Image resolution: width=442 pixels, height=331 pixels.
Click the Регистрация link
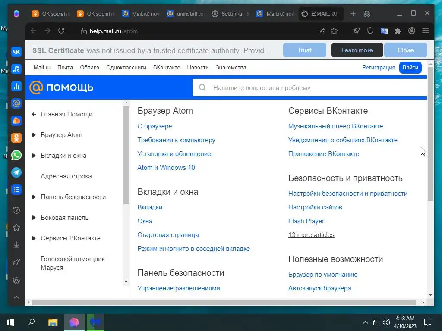point(379,68)
